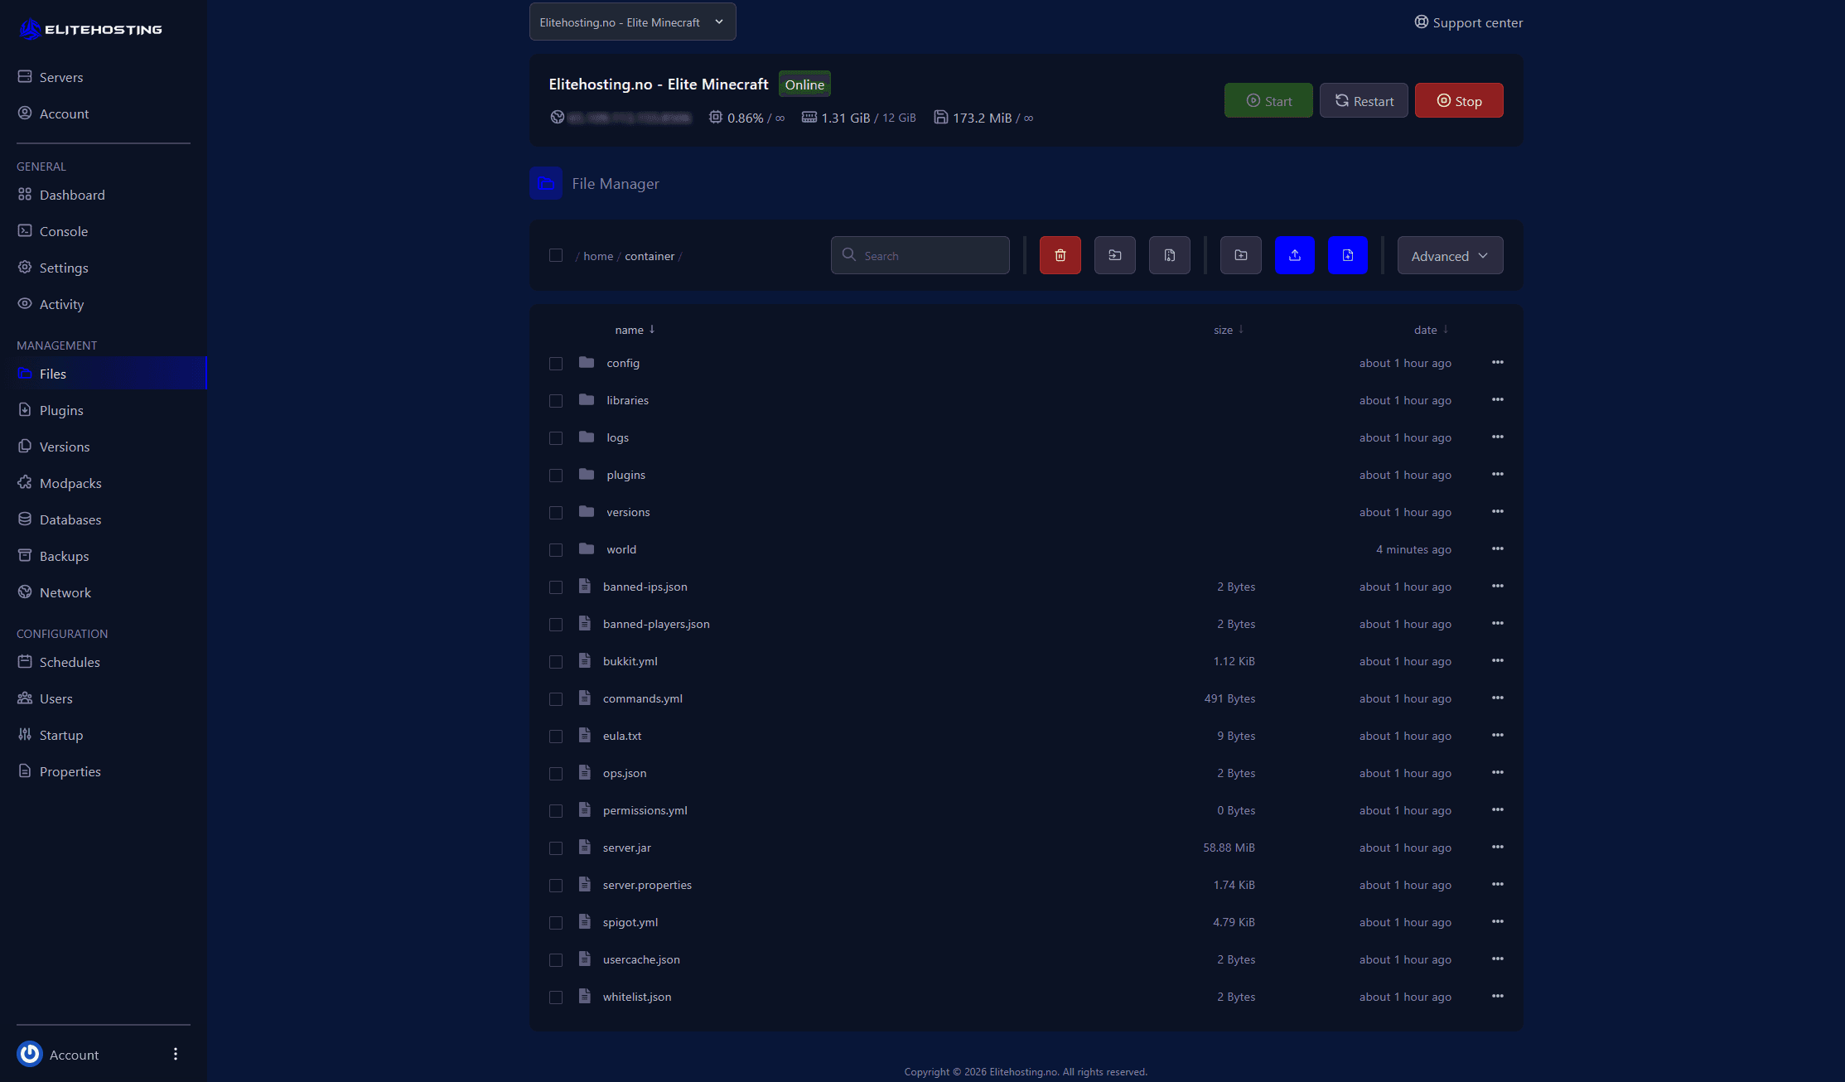This screenshot has width=1845, height=1082.
Task: Tick the ops.json checkbox
Action: (x=556, y=773)
